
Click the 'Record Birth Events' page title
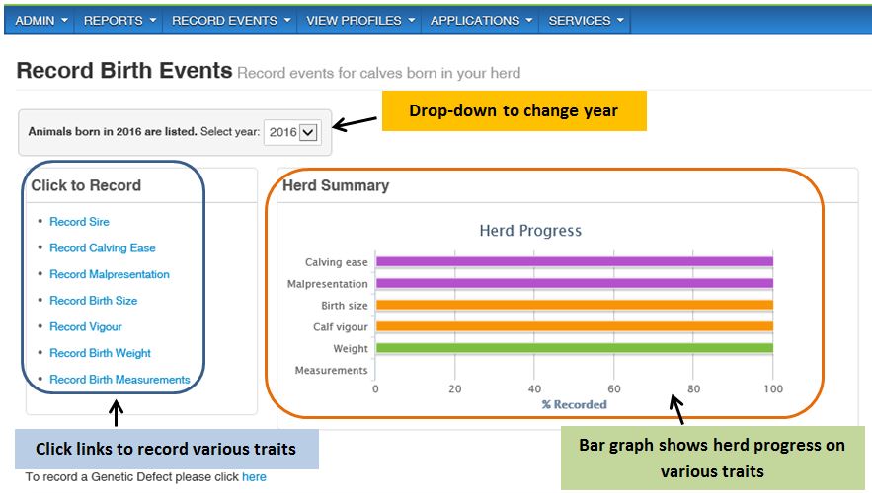tap(124, 71)
